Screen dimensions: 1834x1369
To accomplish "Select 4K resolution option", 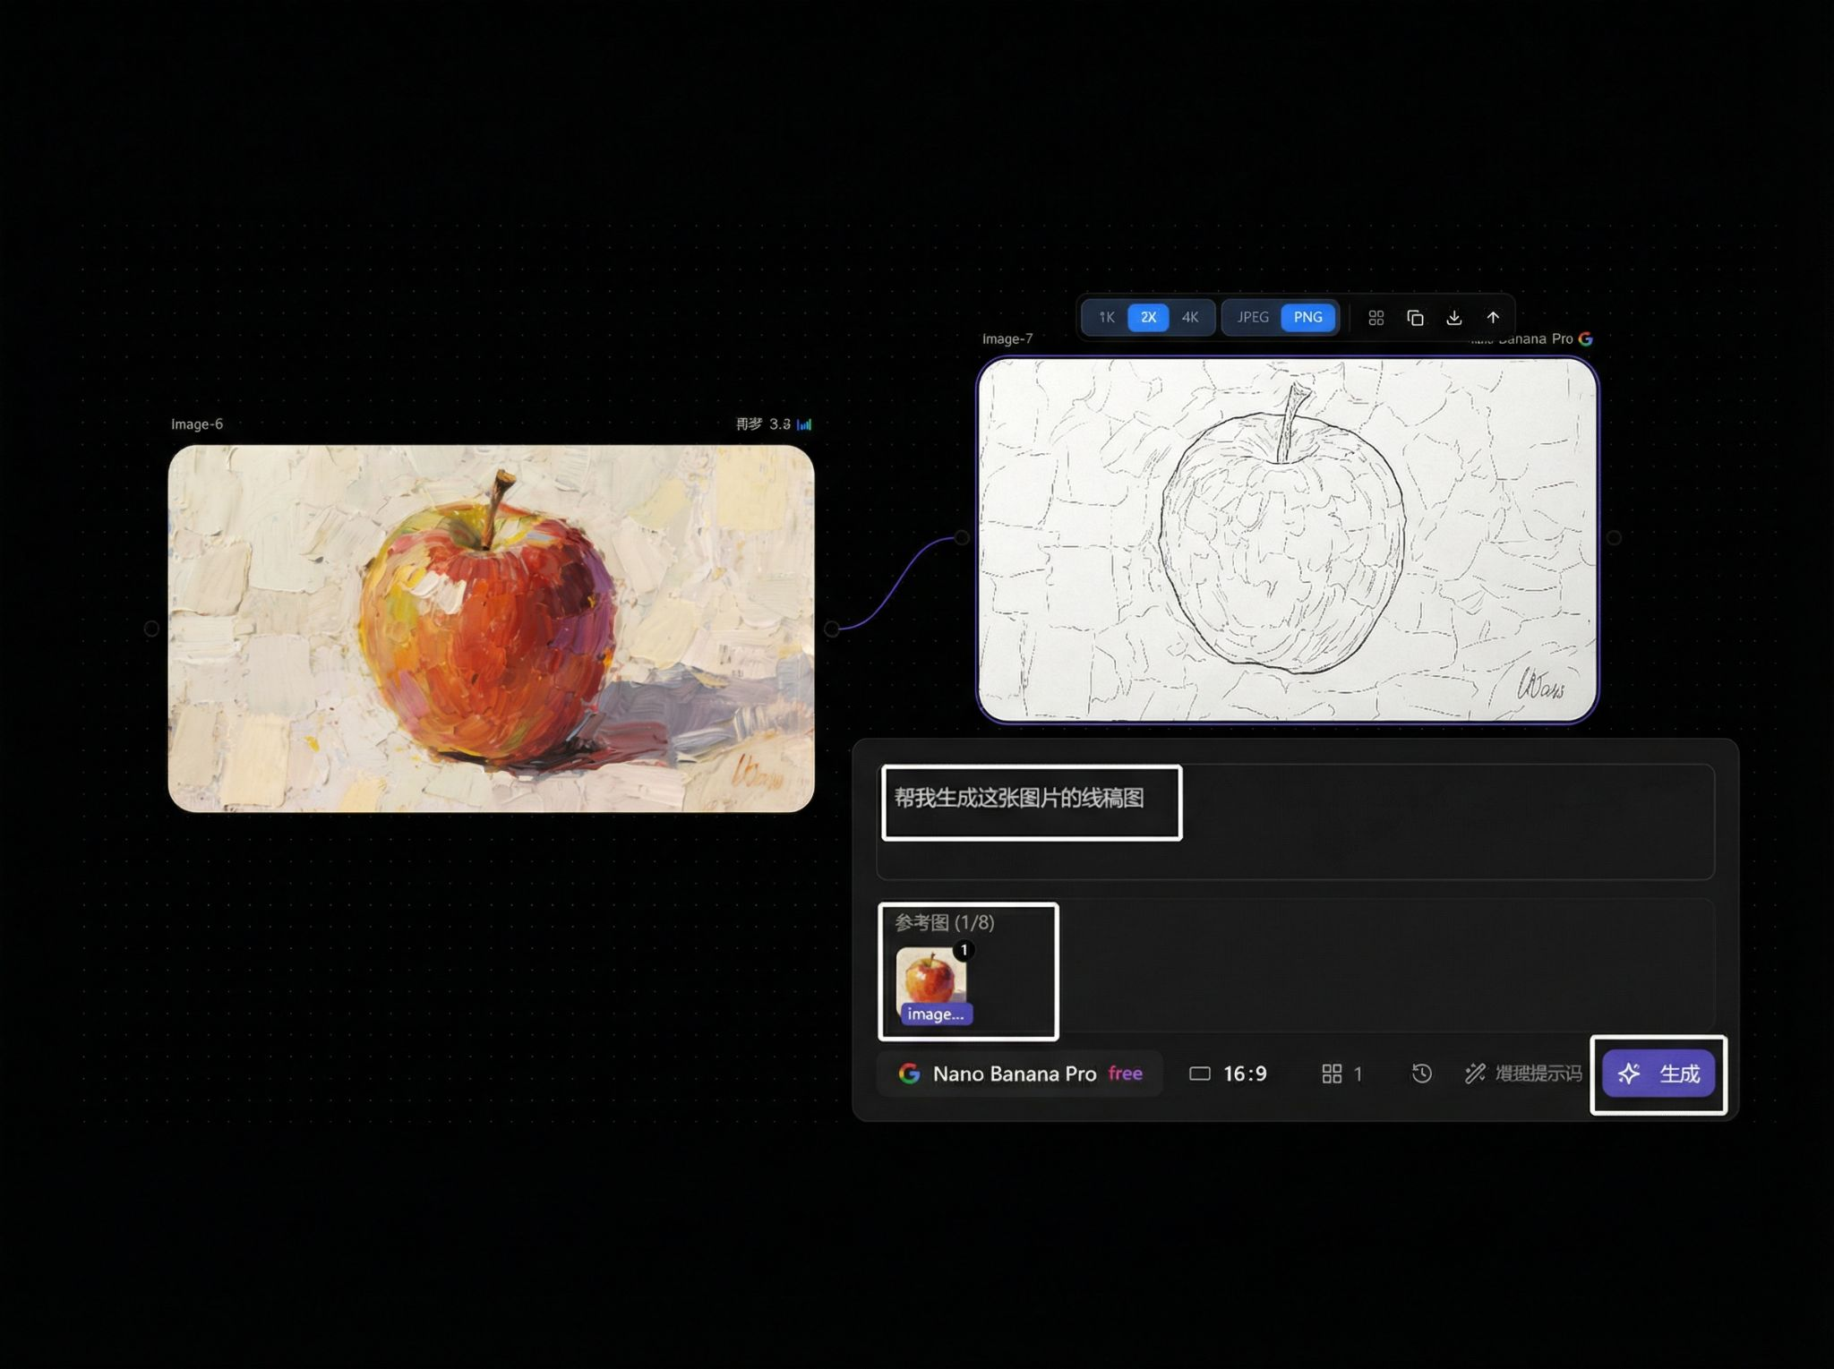I will tap(1189, 318).
